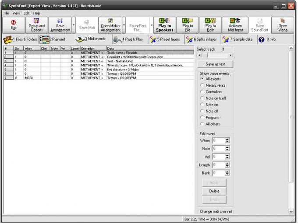Open Midi or Arrangement file

[110, 25]
